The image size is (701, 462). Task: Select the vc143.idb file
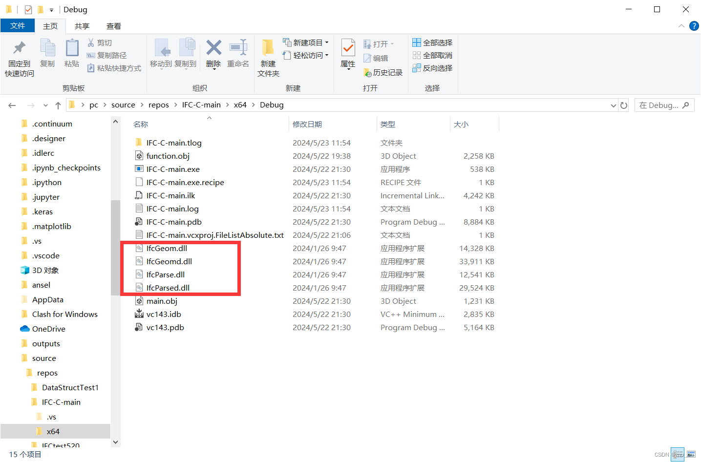coord(164,315)
